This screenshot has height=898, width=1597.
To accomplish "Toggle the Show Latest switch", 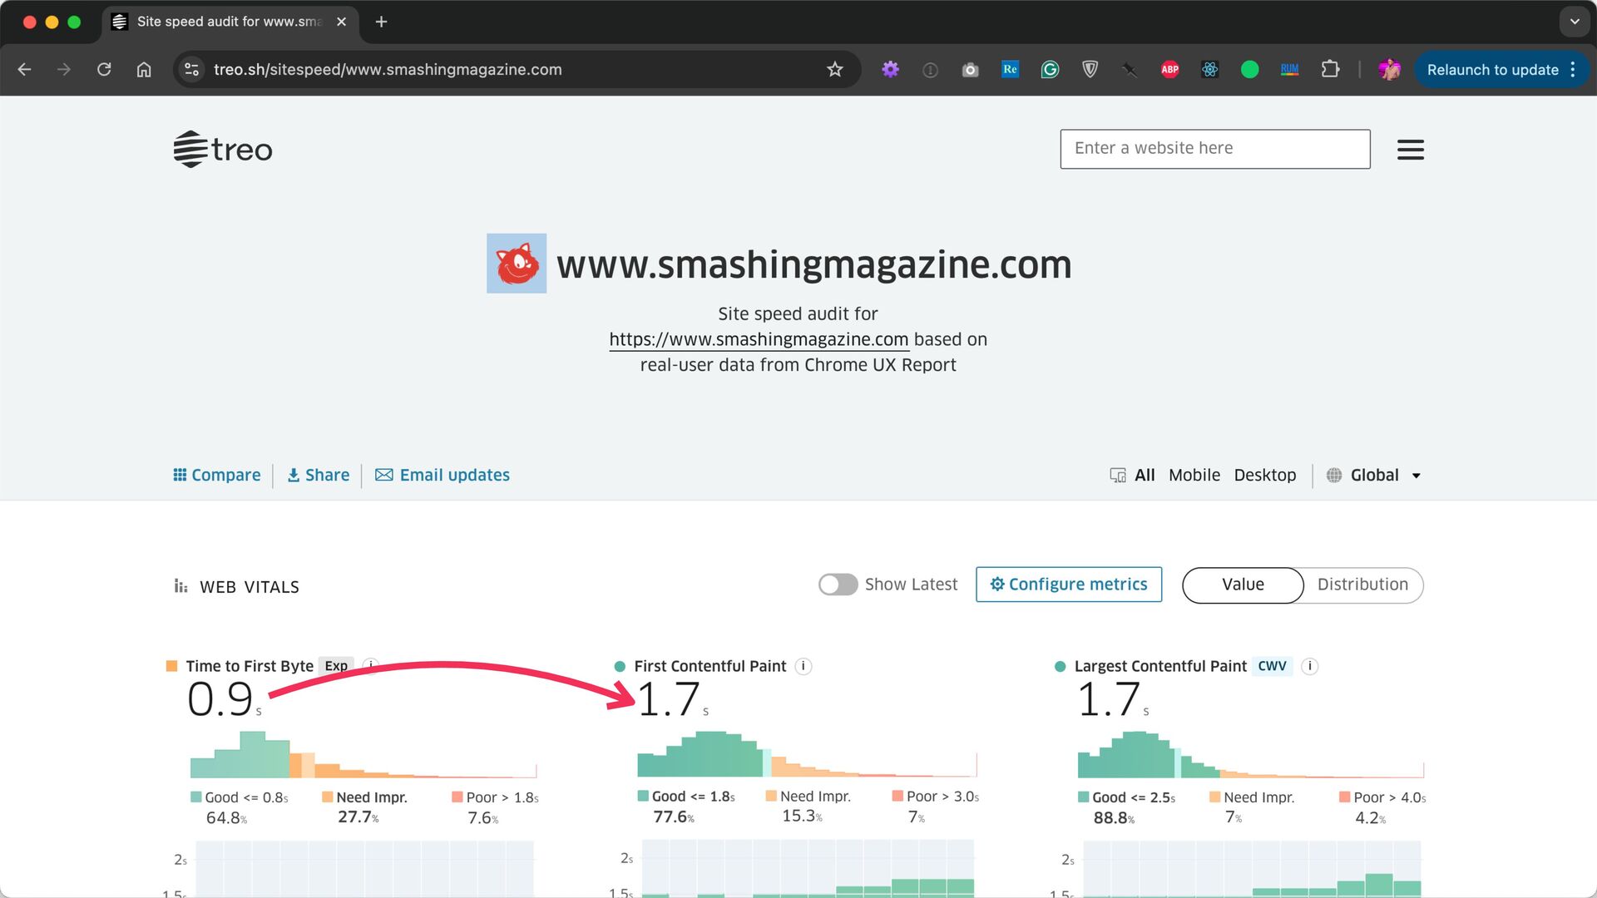I will click(838, 585).
